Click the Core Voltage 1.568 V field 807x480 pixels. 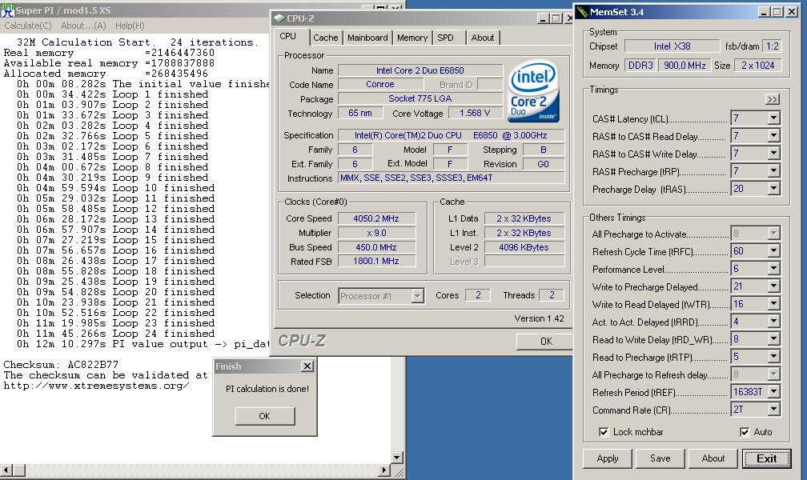[x=475, y=113]
